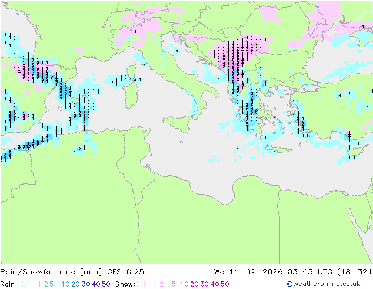Select the Snow legend value 0.1
This screenshot has width=373, height=289.
(x=141, y=284)
